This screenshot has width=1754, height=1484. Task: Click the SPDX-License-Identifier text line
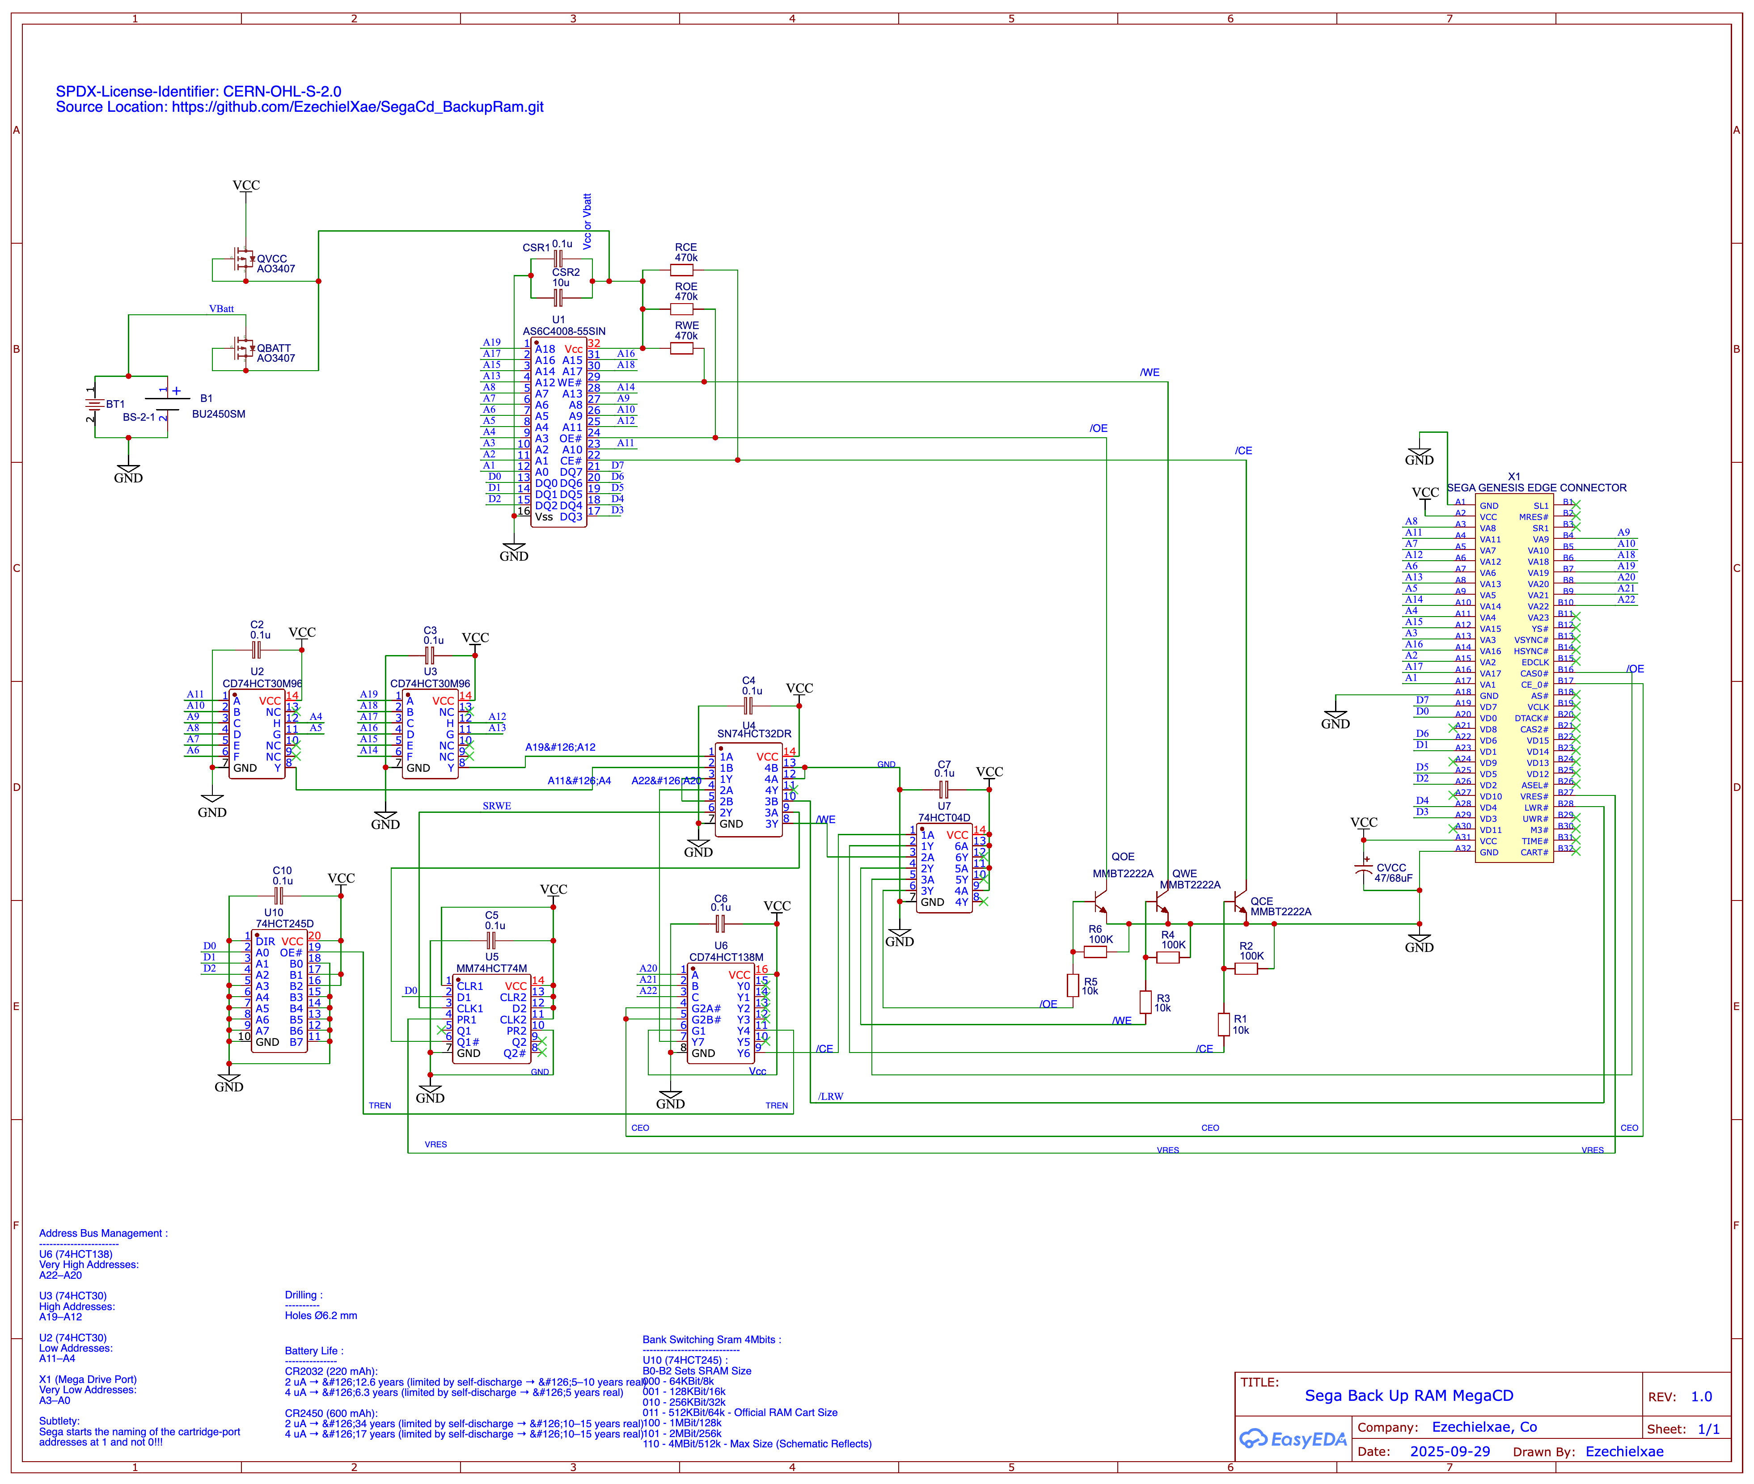[199, 91]
